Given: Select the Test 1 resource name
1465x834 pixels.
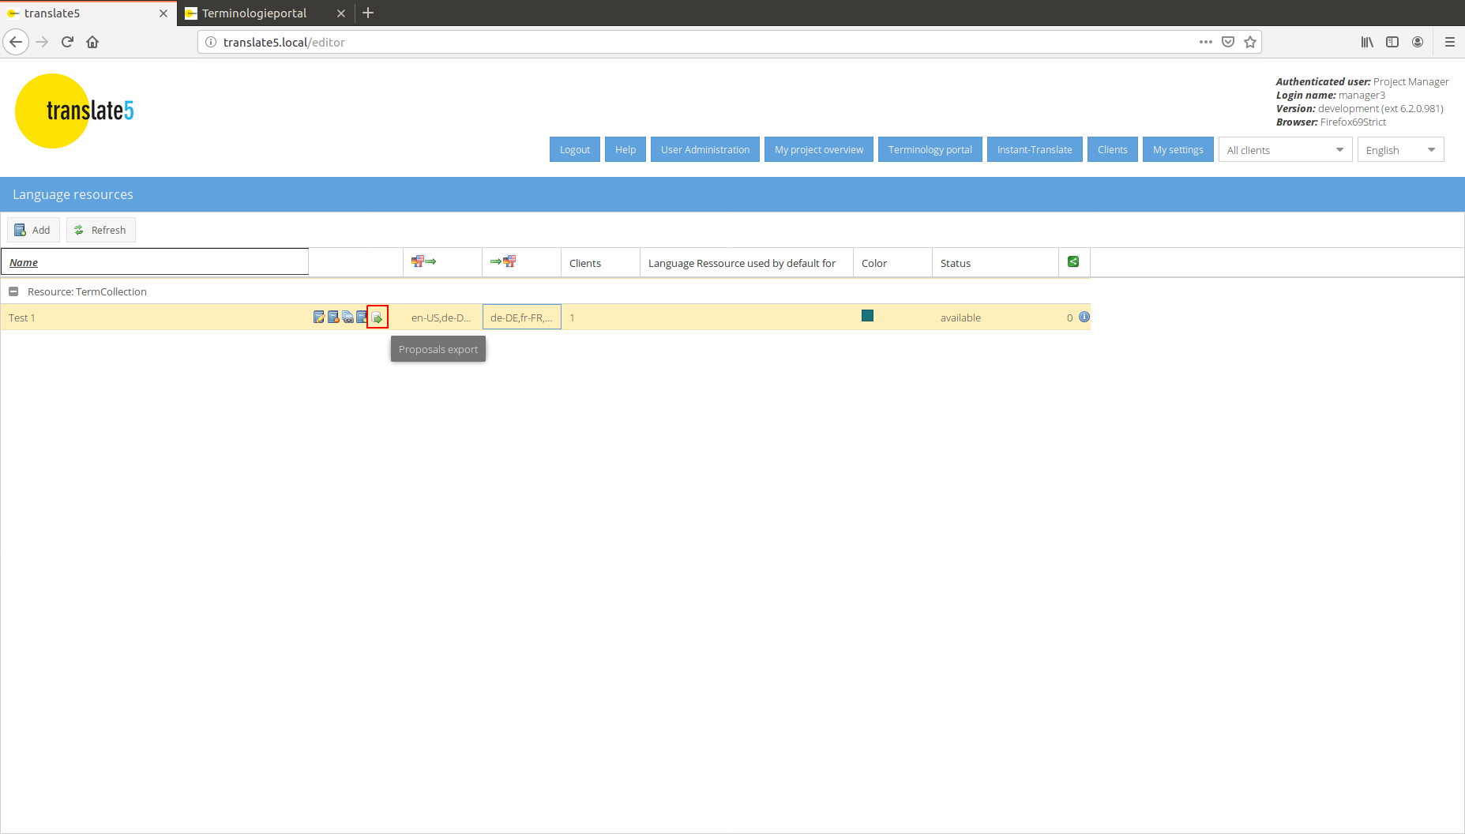Looking at the screenshot, I should click(22, 317).
